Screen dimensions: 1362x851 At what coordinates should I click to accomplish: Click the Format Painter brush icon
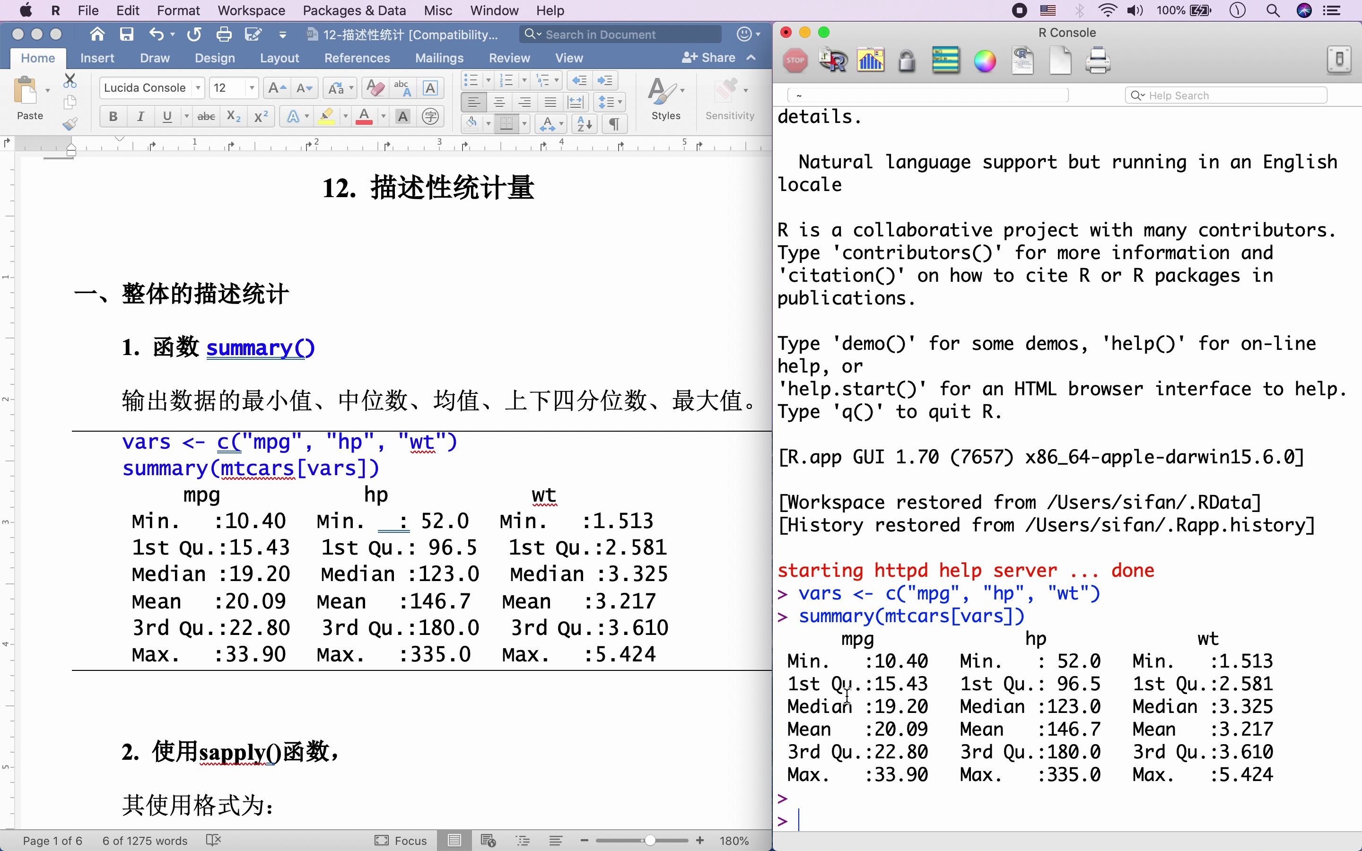[x=70, y=124]
